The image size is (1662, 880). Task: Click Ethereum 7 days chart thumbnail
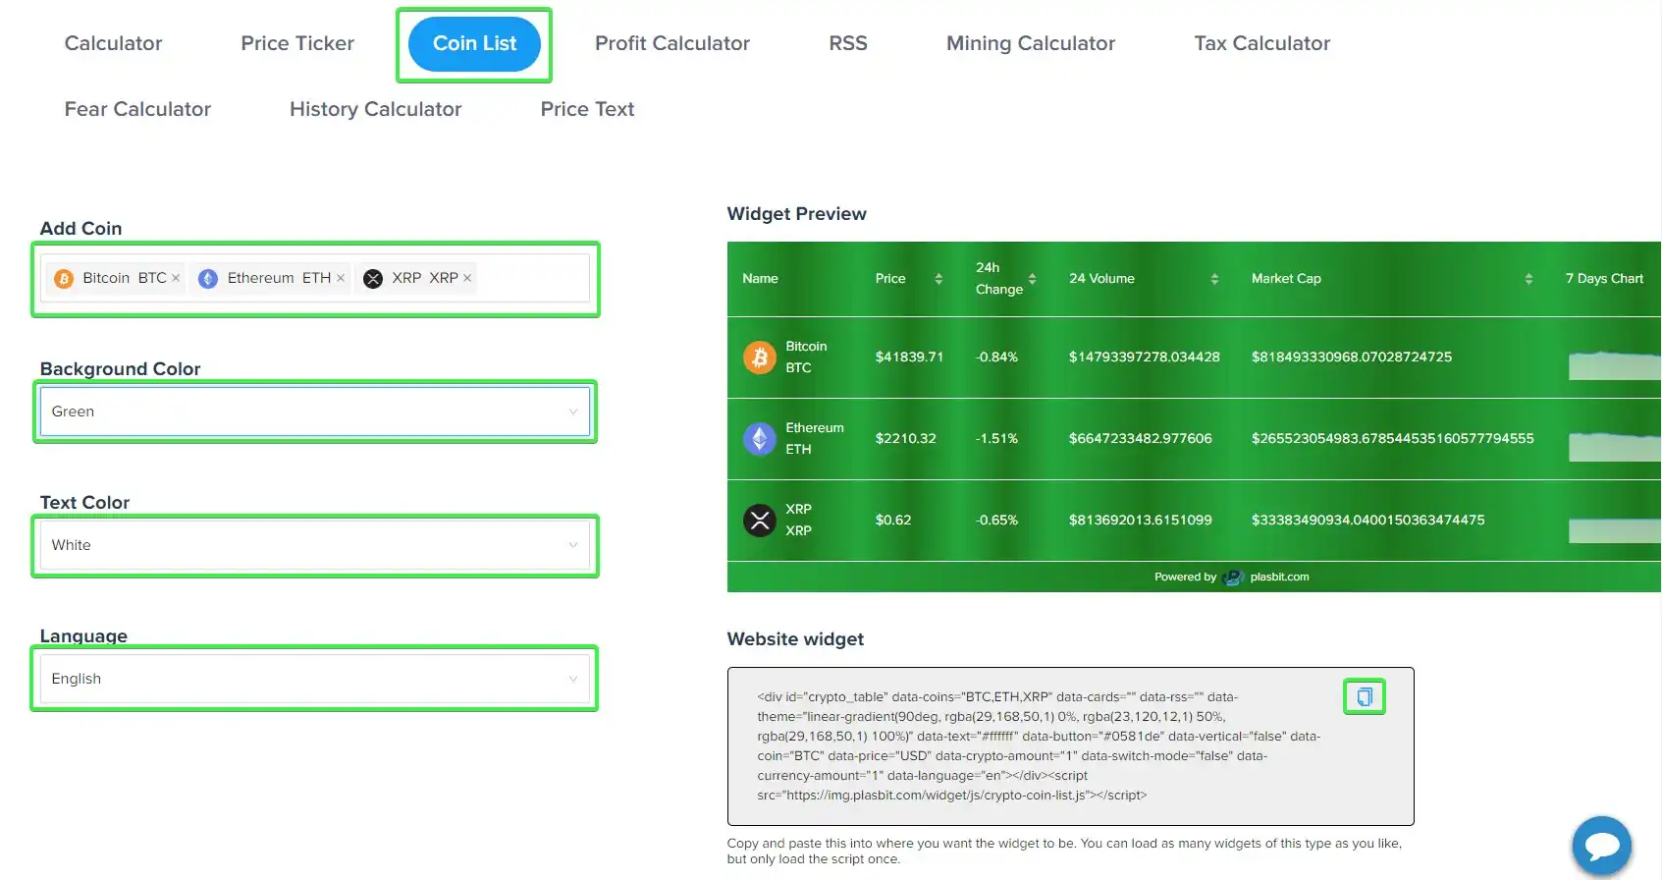[1614, 447]
